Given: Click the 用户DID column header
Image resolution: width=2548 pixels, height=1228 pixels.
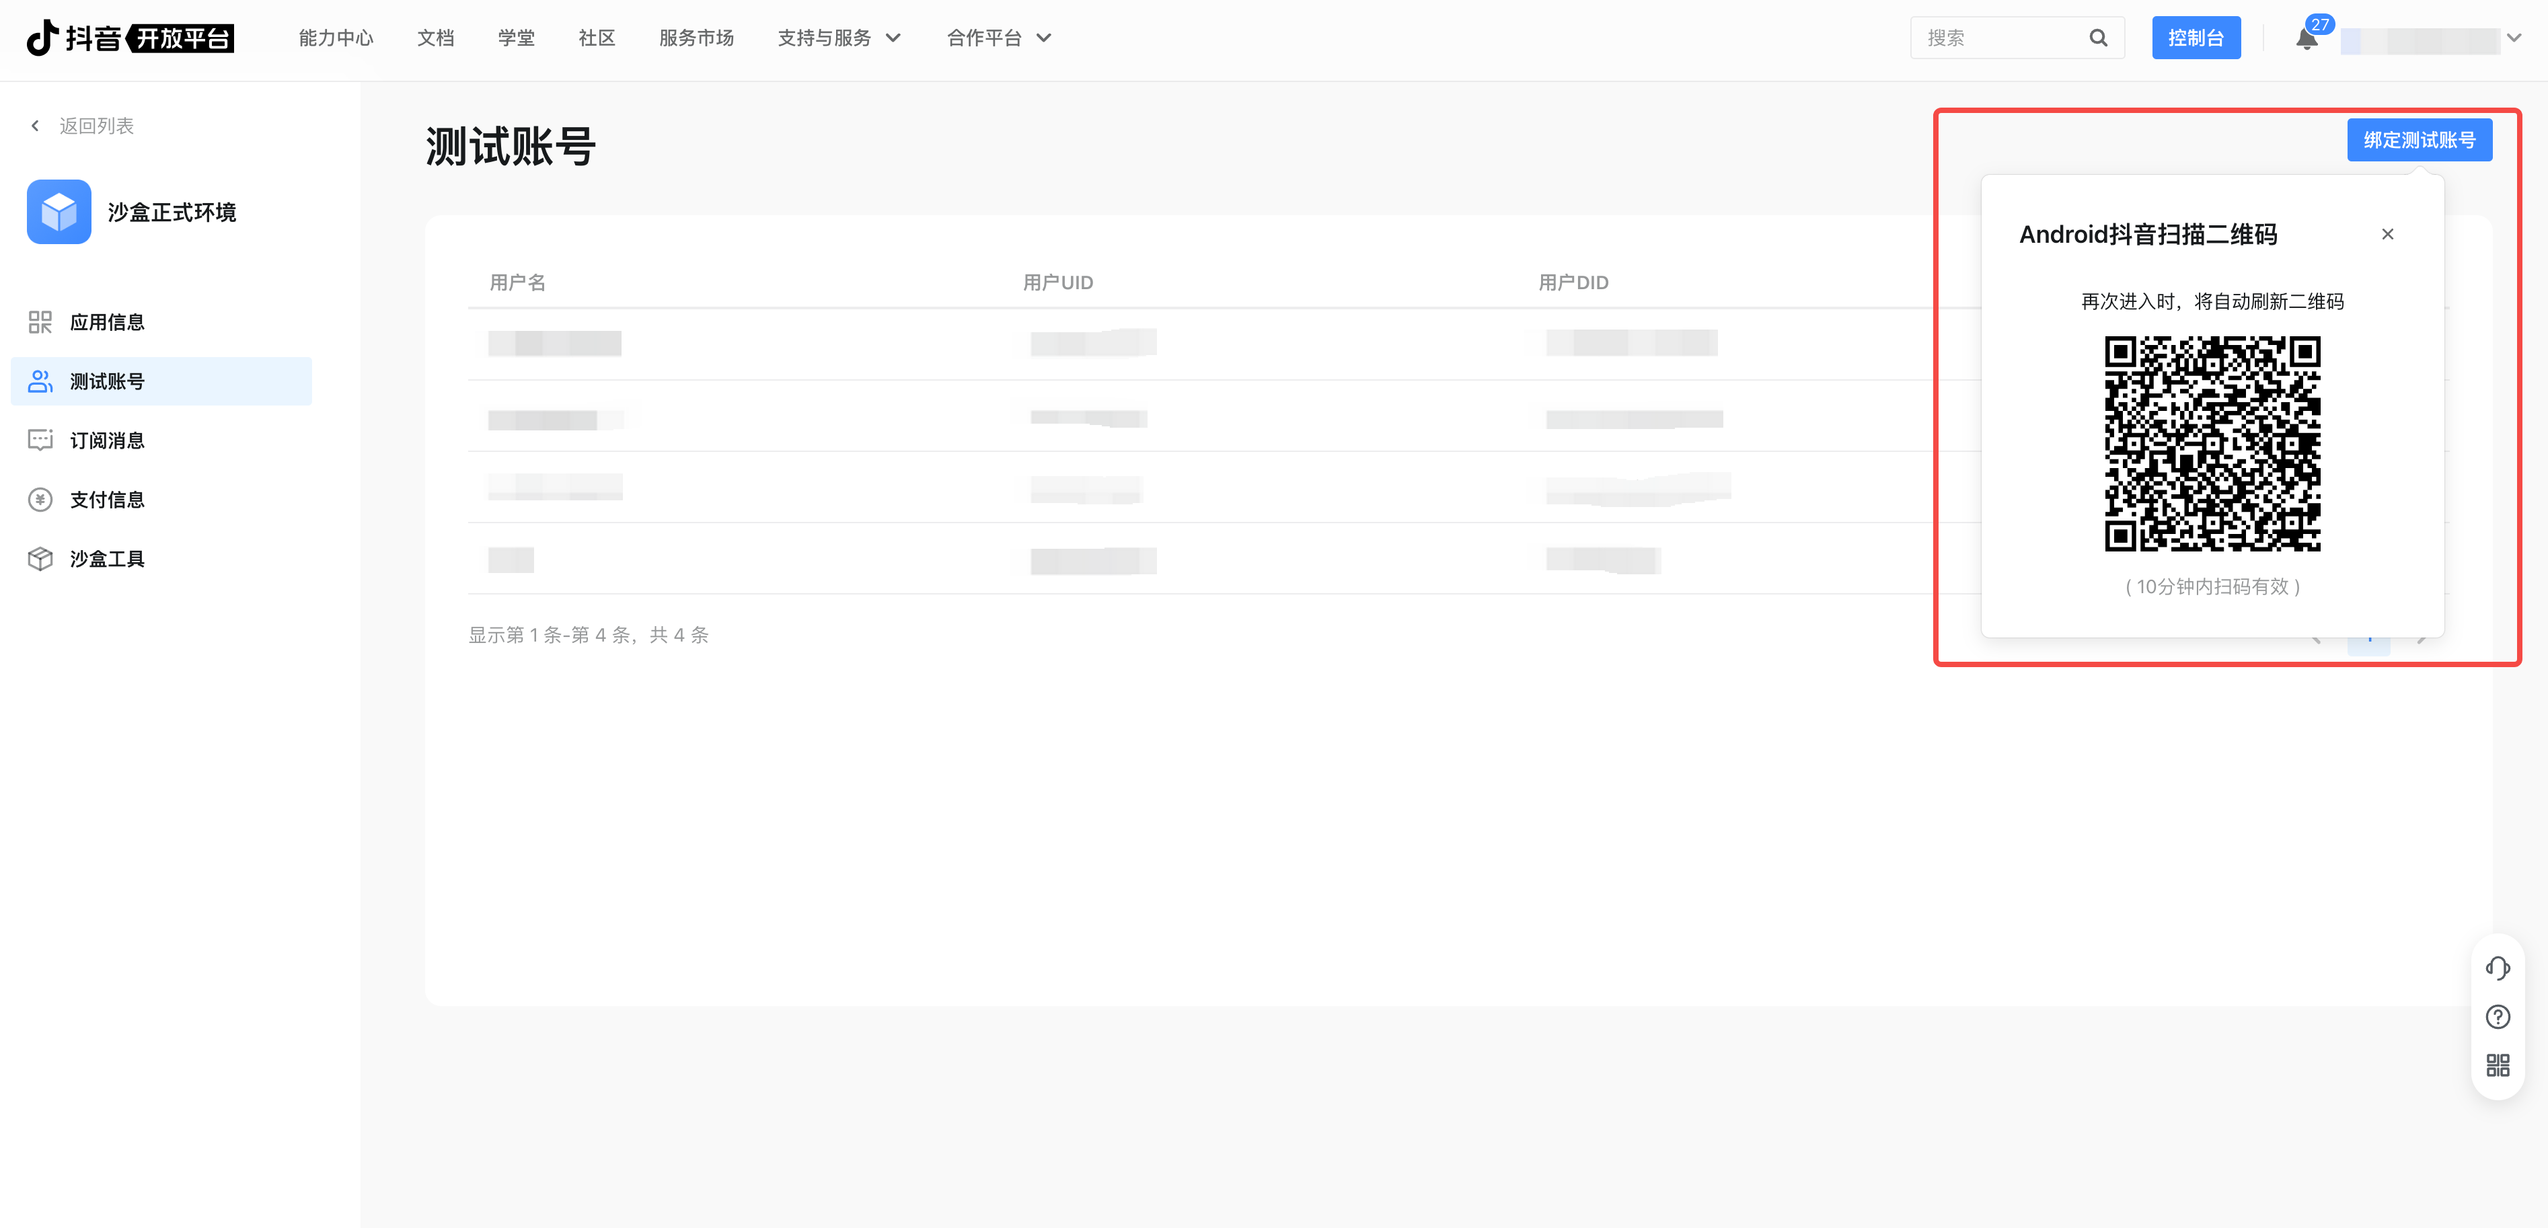Looking at the screenshot, I should (1573, 282).
